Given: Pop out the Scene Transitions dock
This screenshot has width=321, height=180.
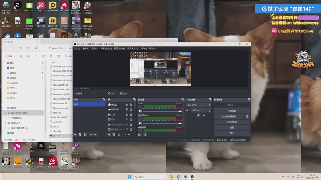Looking at the screenshot, I should click(210, 100).
